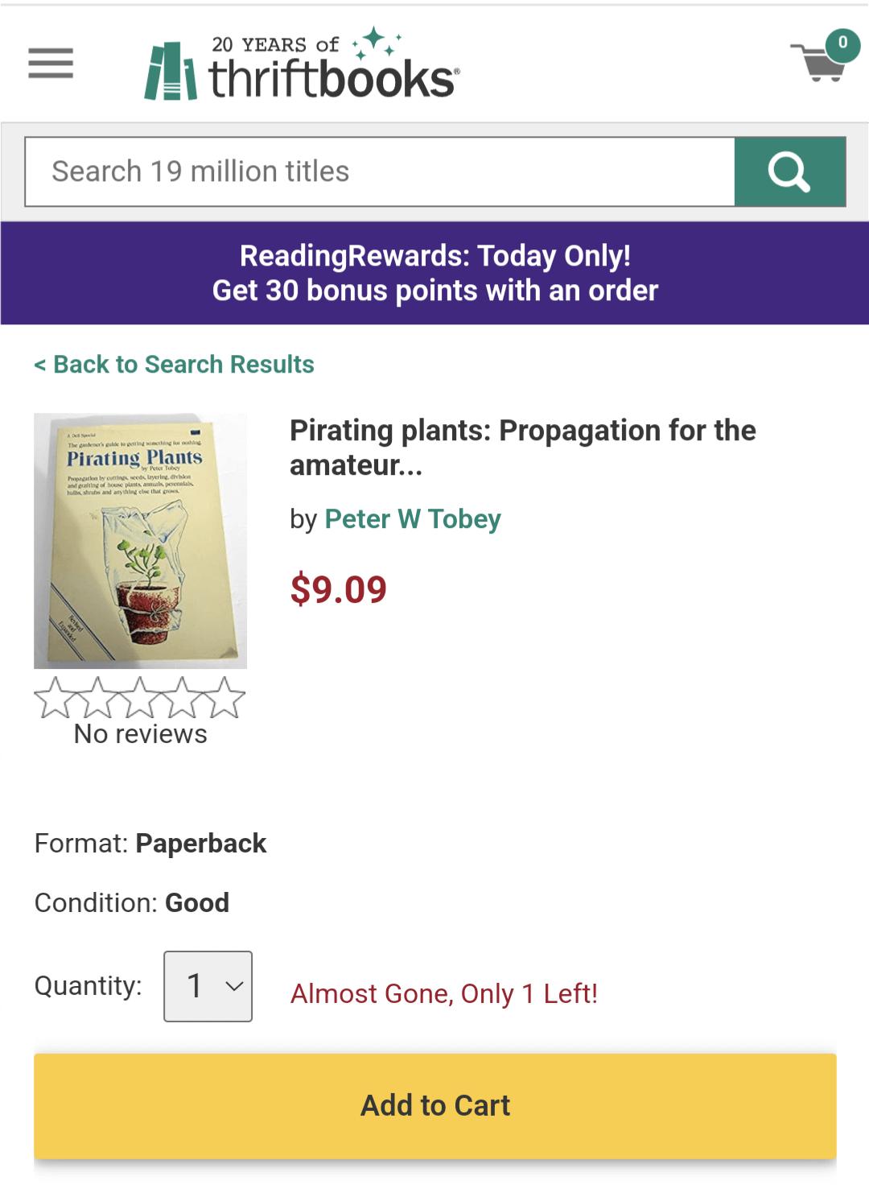
Task: Click the ThriftBooks logo
Action: (x=302, y=66)
